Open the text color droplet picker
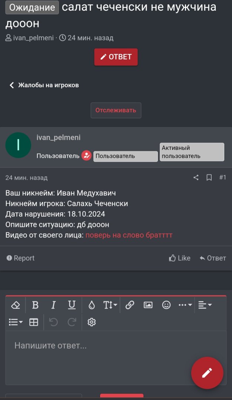232x400 pixels. (x=92, y=305)
